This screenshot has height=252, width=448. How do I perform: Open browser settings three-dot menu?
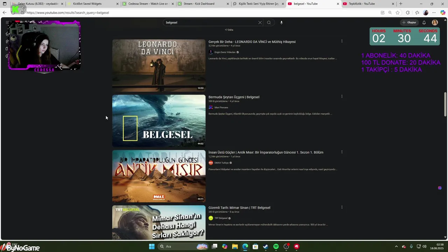pyautogui.click(x=434, y=13)
